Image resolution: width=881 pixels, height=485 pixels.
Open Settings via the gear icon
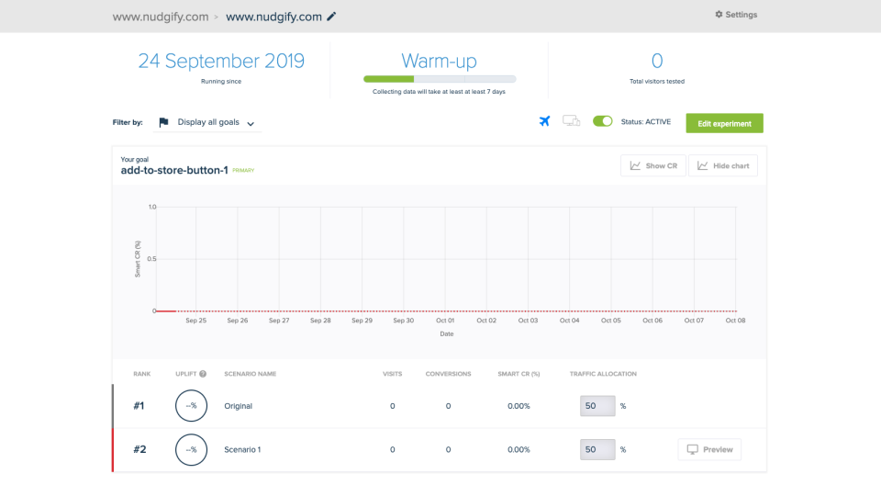719,15
